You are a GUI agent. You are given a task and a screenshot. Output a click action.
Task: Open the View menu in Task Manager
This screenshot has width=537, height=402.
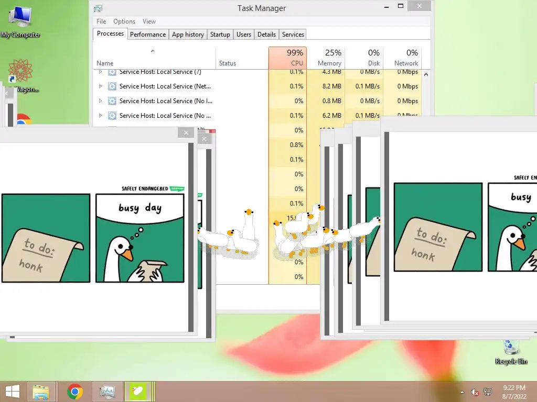click(x=149, y=21)
